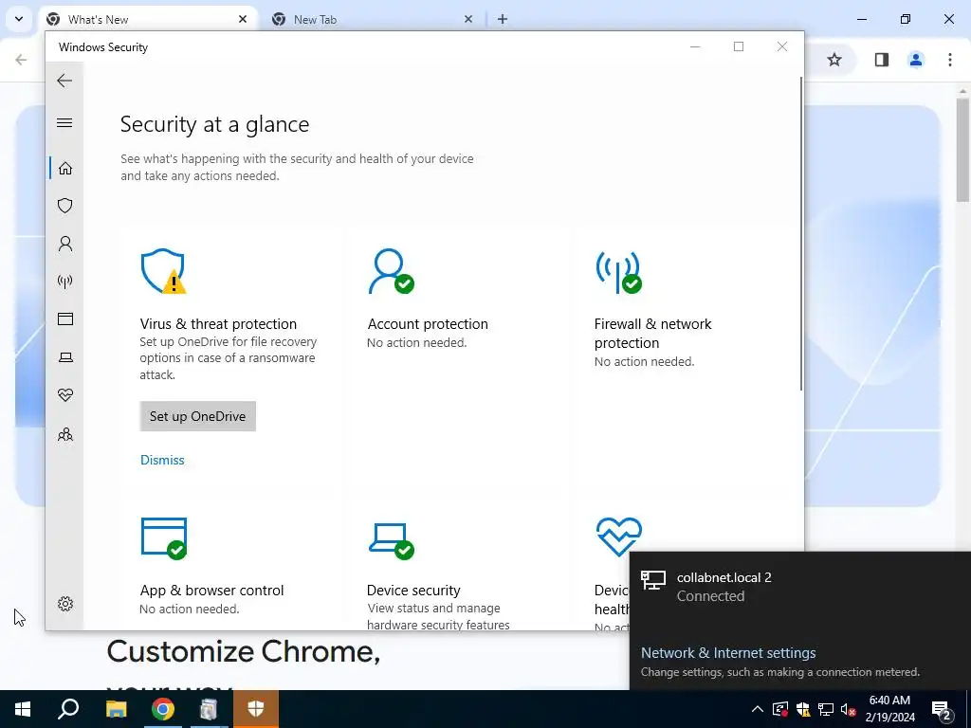Switch to the What's New Chrome tab

coord(145,19)
